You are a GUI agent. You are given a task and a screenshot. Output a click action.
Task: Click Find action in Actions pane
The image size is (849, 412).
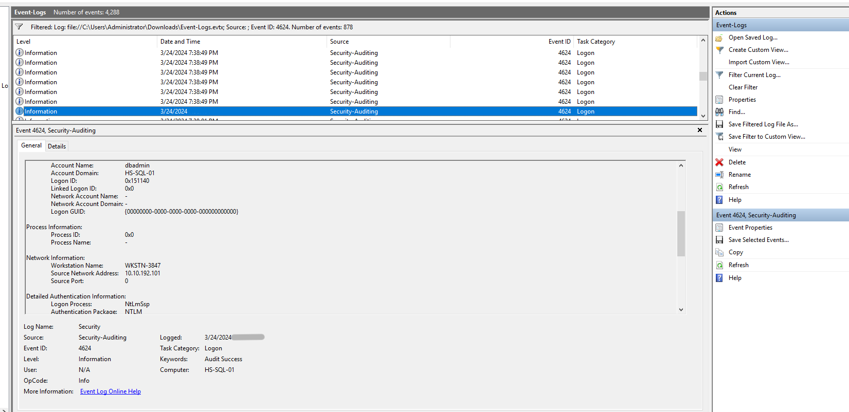tap(737, 112)
